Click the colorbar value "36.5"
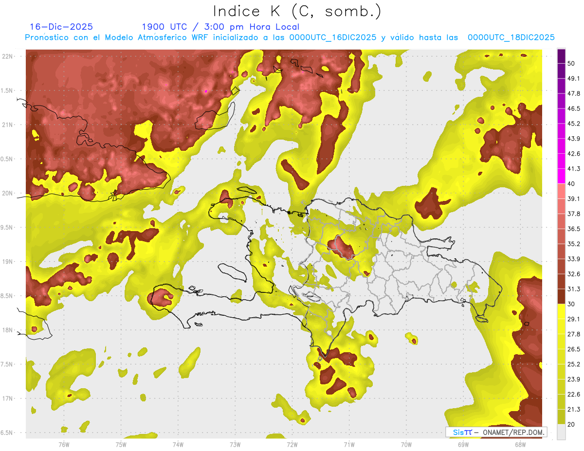The height and width of the screenshot is (451, 584). tap(573, 229)
